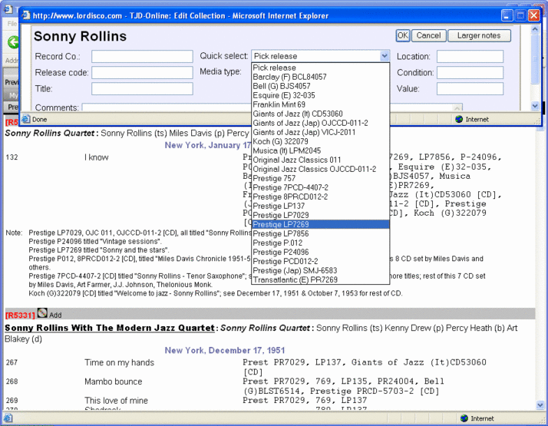548x426 pixels.
Task: Click popup scrollbar up arrow
Action: point(535,30)
